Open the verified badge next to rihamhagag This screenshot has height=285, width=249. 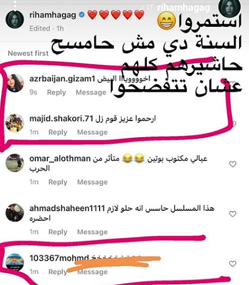coord(82,15)
